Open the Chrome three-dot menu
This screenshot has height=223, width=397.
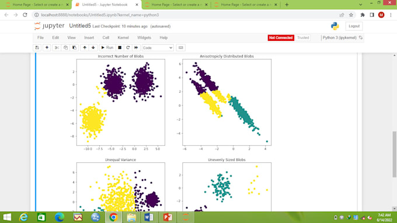tap(391, 15)
